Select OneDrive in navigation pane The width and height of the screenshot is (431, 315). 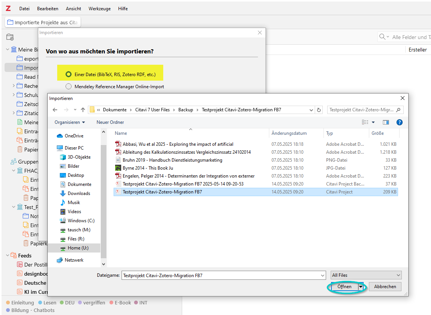(x=70, y=136)
